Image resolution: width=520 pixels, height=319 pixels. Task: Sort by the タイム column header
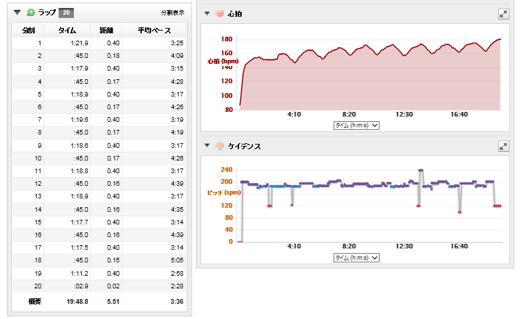(67, 30)
